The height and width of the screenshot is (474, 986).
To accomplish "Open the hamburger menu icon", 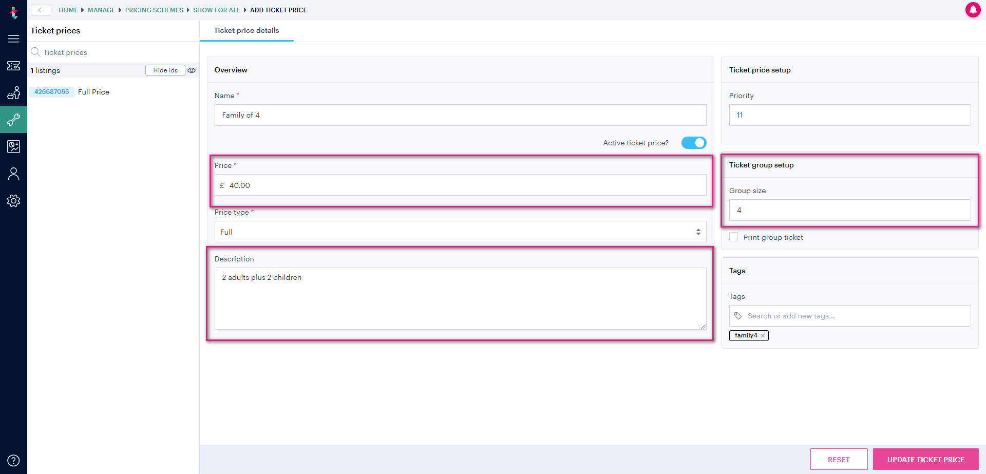I will click(14, 39).
